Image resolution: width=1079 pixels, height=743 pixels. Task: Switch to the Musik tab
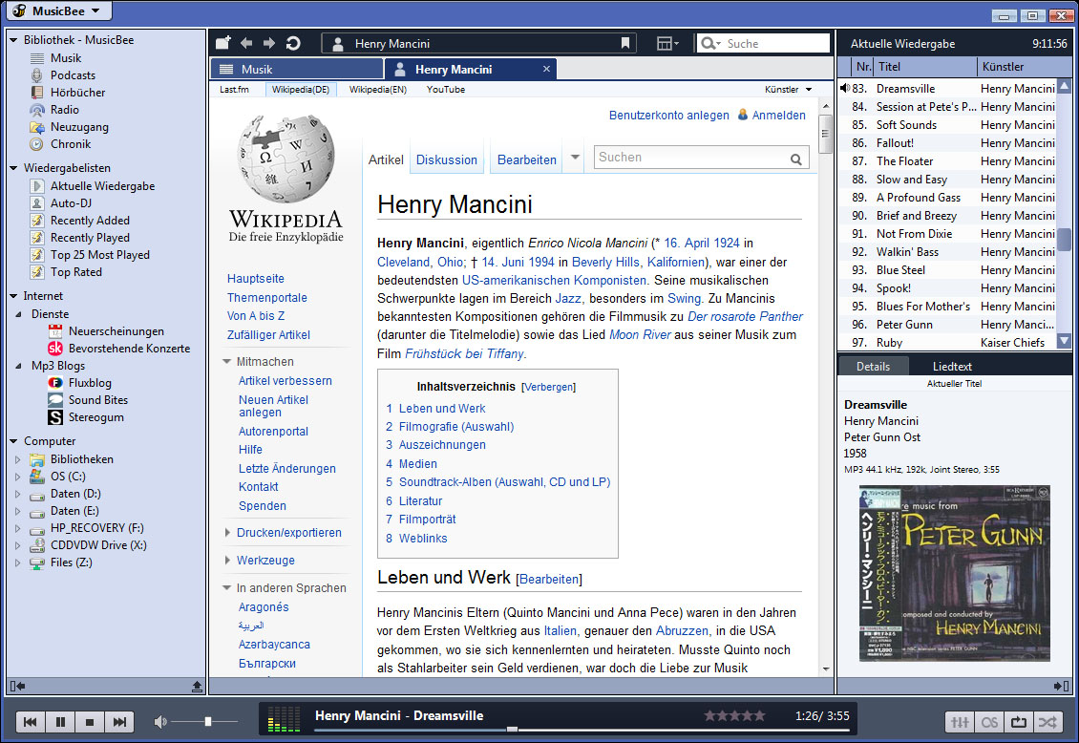coord(297,69)
